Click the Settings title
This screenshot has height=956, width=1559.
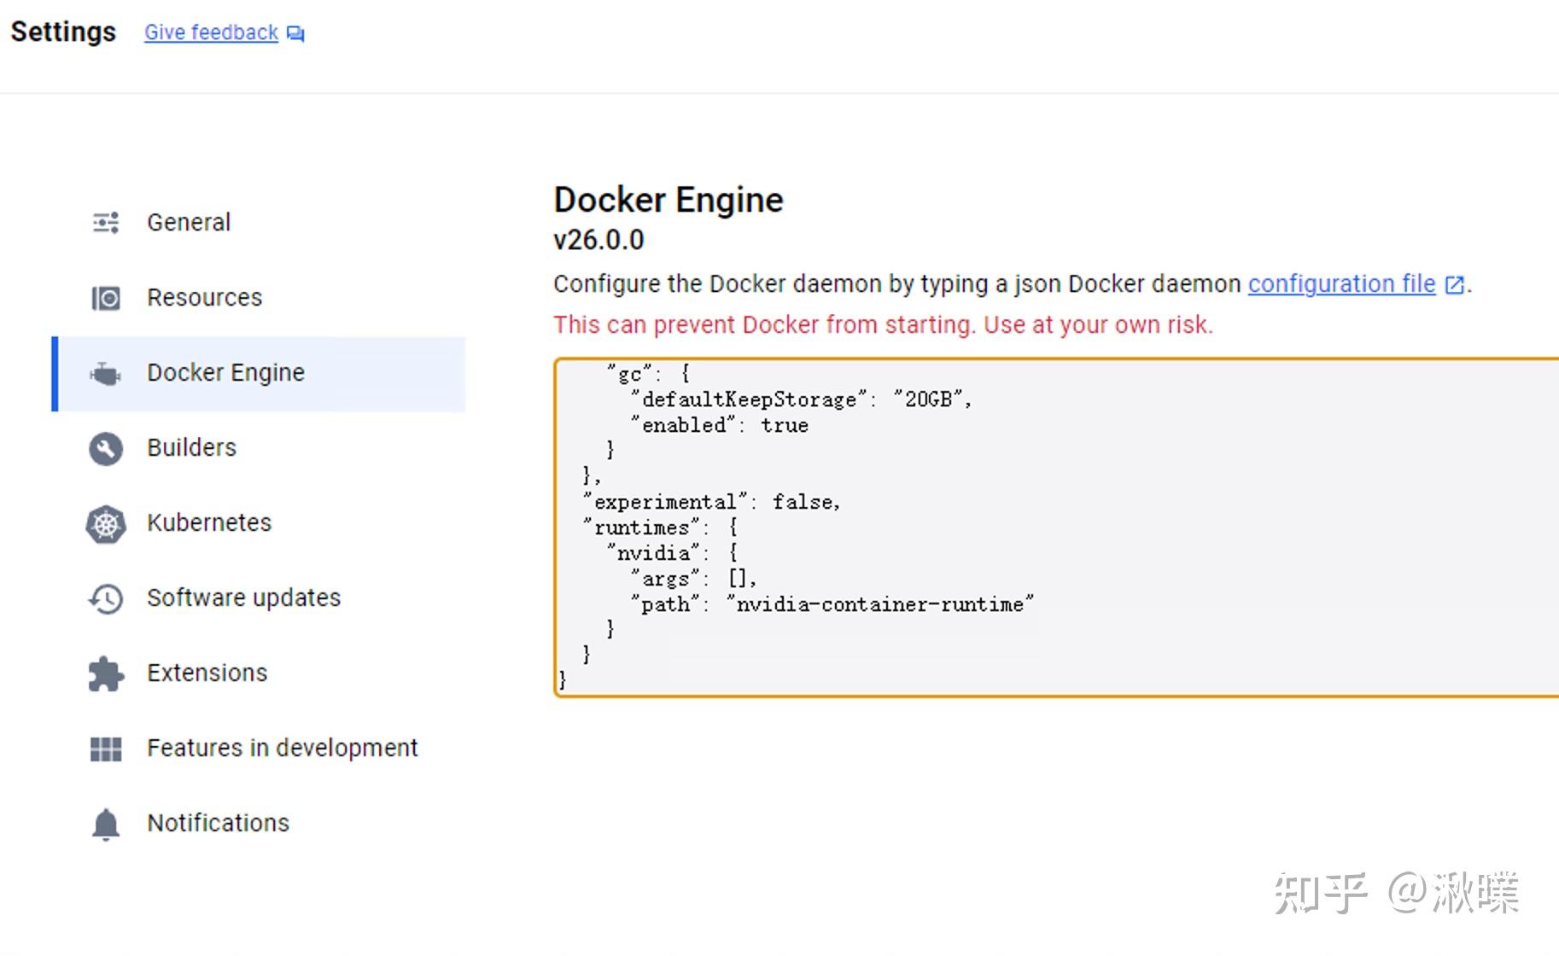(63, 32)
